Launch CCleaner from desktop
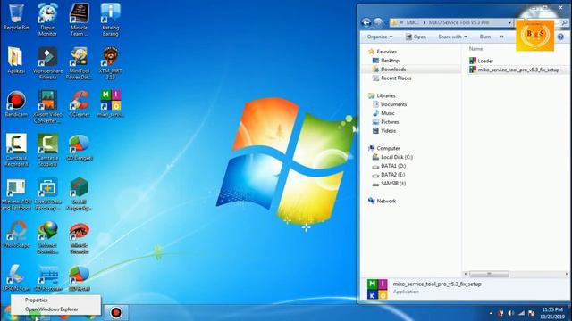This screenshot has height=321, width=572. 80,104
